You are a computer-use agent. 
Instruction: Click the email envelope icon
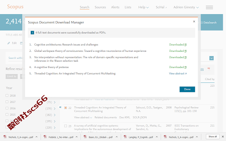tap(202, 70)
